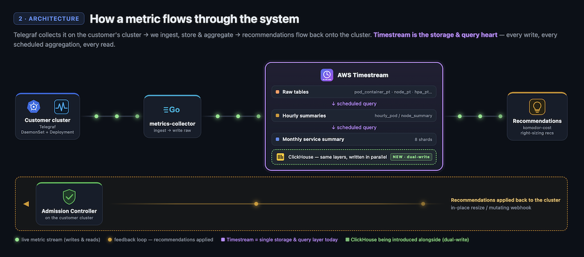The height and width of the screenshot is (257, 584).
Task: Click the green shield checkmark icon
Action: 69,197
